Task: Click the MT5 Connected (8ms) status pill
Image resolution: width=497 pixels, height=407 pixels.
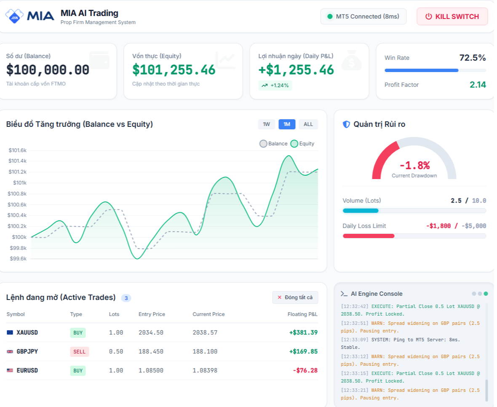Action: coord(363,16)
